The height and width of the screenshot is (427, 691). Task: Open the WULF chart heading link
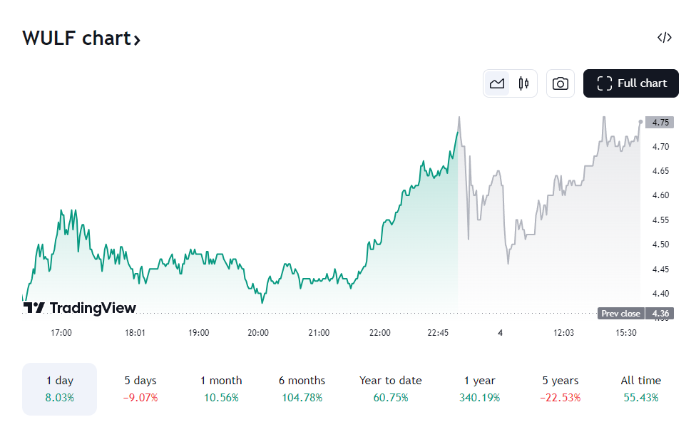click(76, 38)
